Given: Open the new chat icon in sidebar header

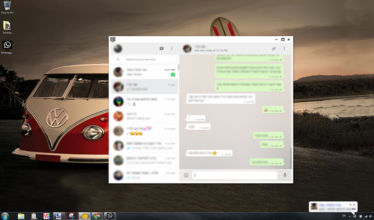Looking at the screenshot, I should [161, 49].
